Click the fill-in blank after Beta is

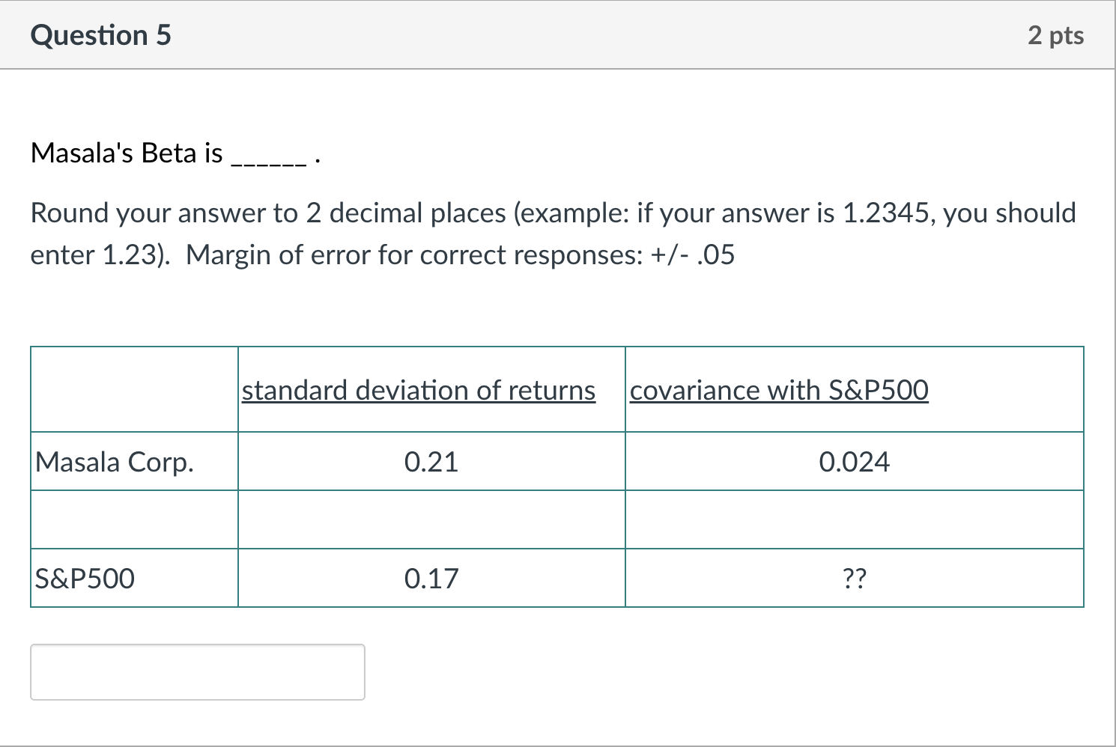[270, 160]
